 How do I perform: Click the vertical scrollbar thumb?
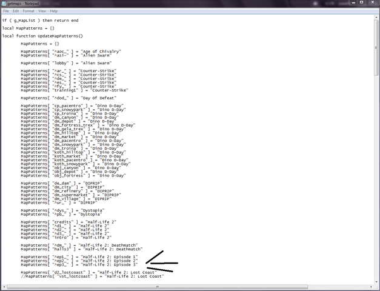point(376,48)
